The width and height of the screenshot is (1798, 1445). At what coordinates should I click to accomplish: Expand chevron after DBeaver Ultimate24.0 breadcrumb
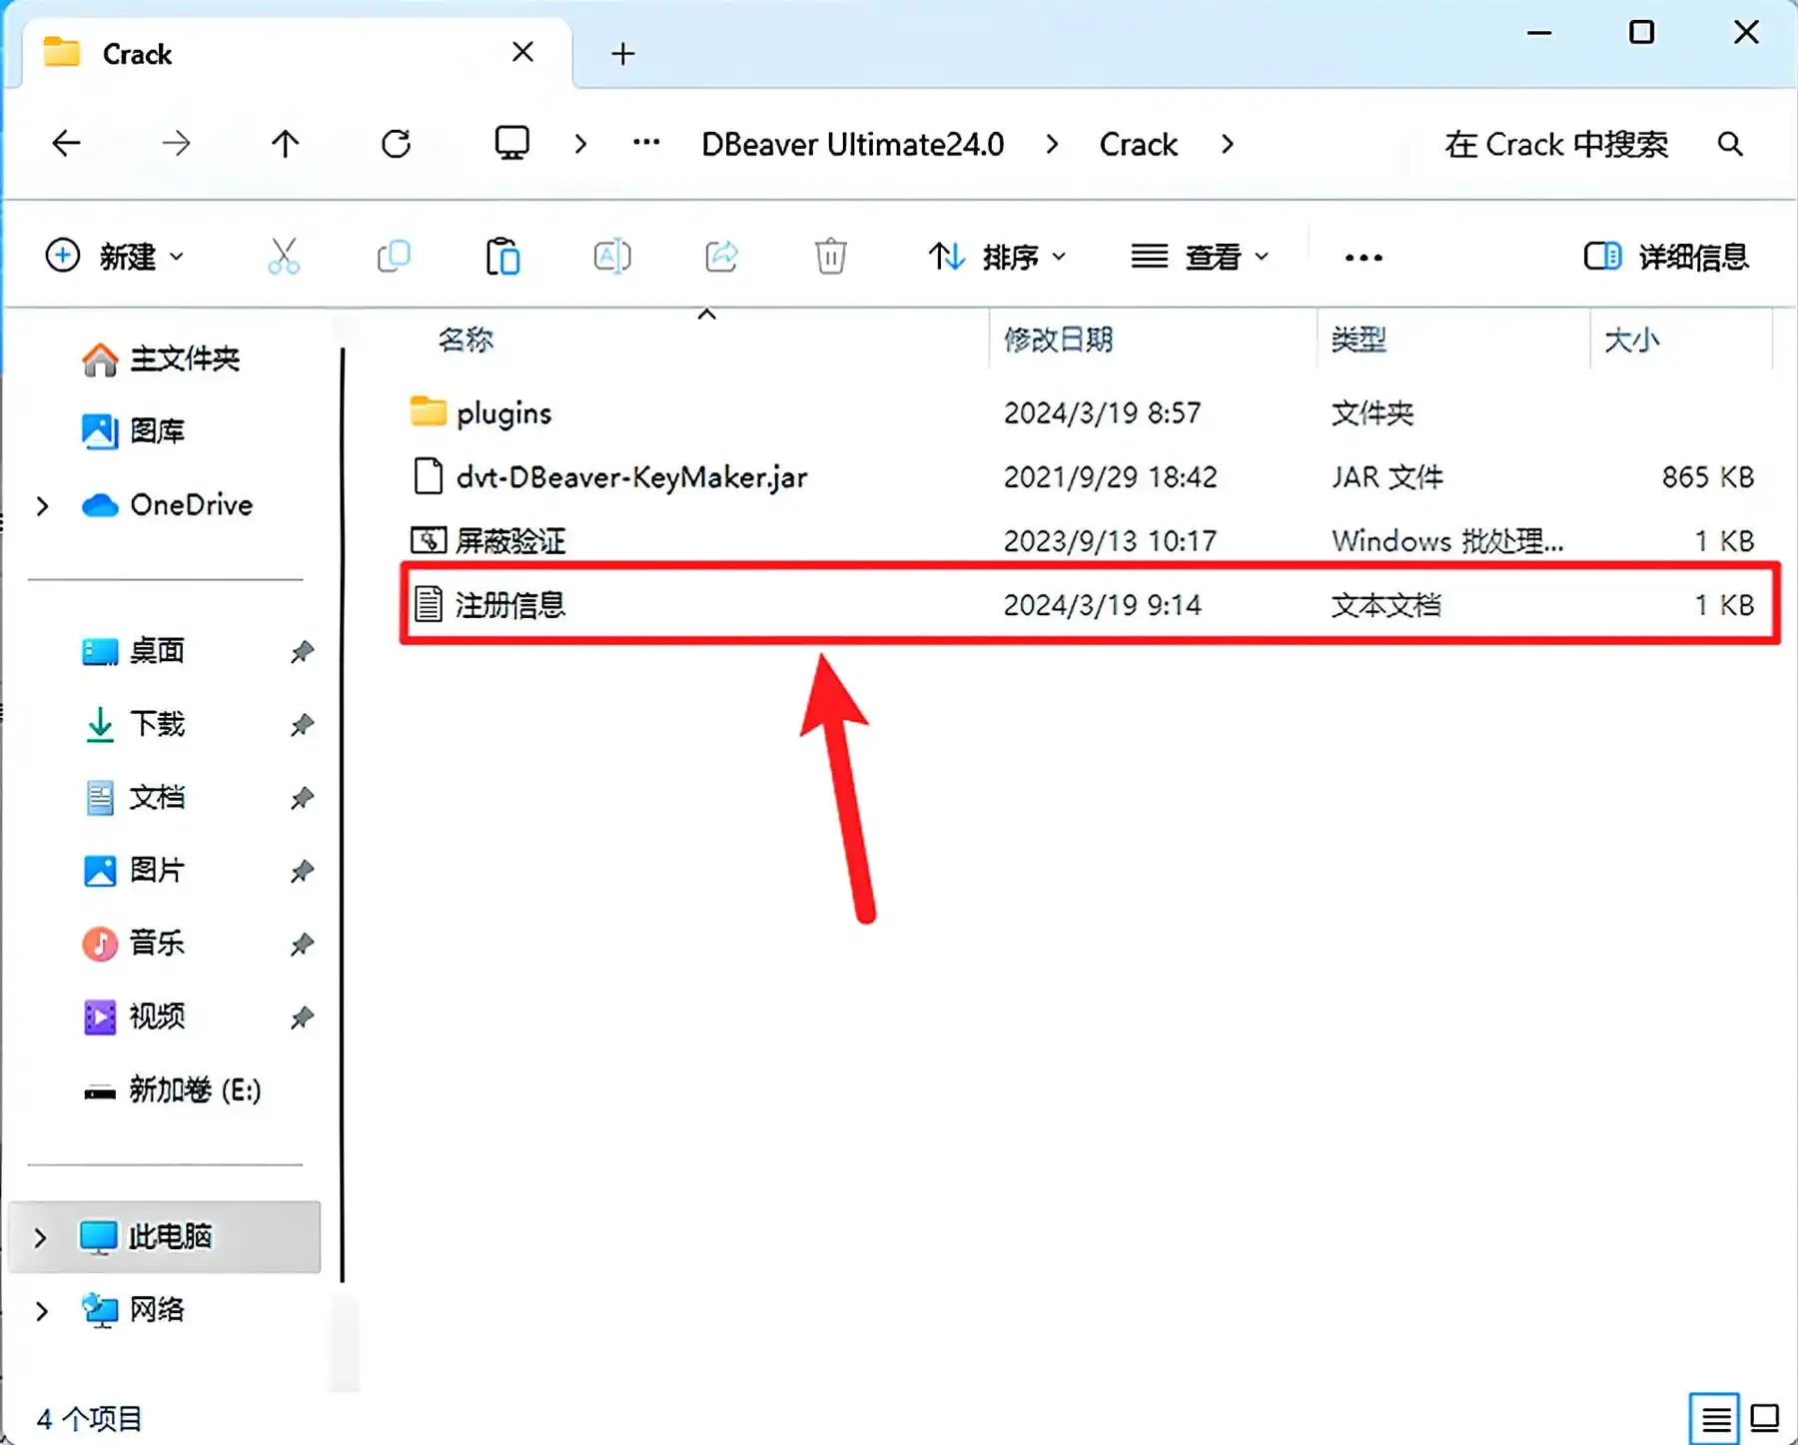[1052, 144]
